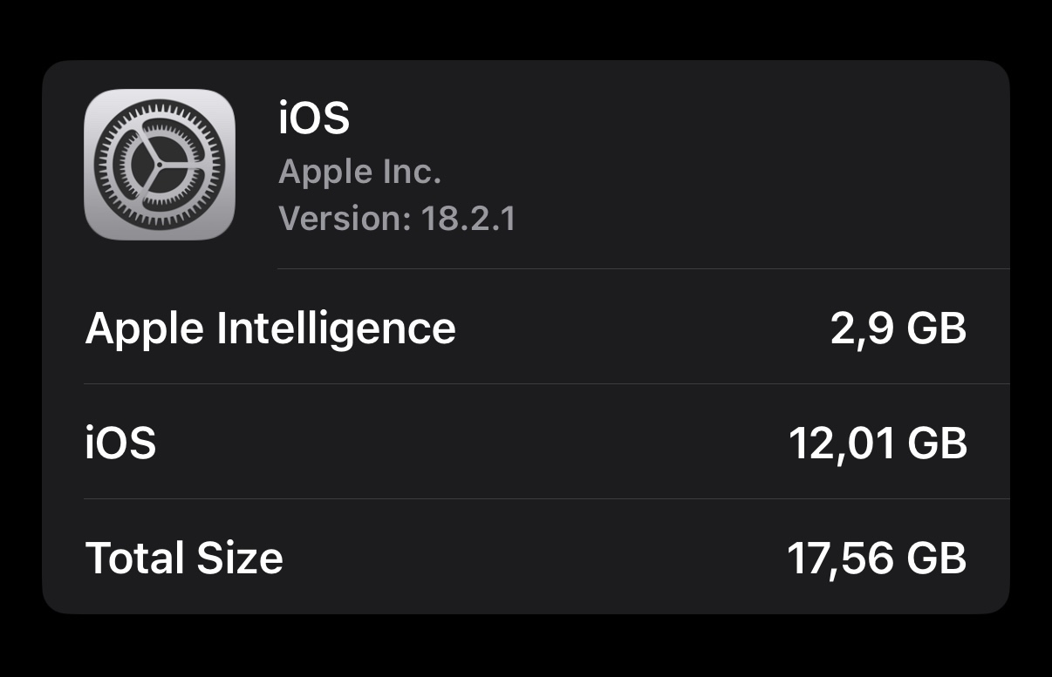Select the 18.2.1 version number
Image resolution: width=1052 pixels, height=677 pixels.
468,218
